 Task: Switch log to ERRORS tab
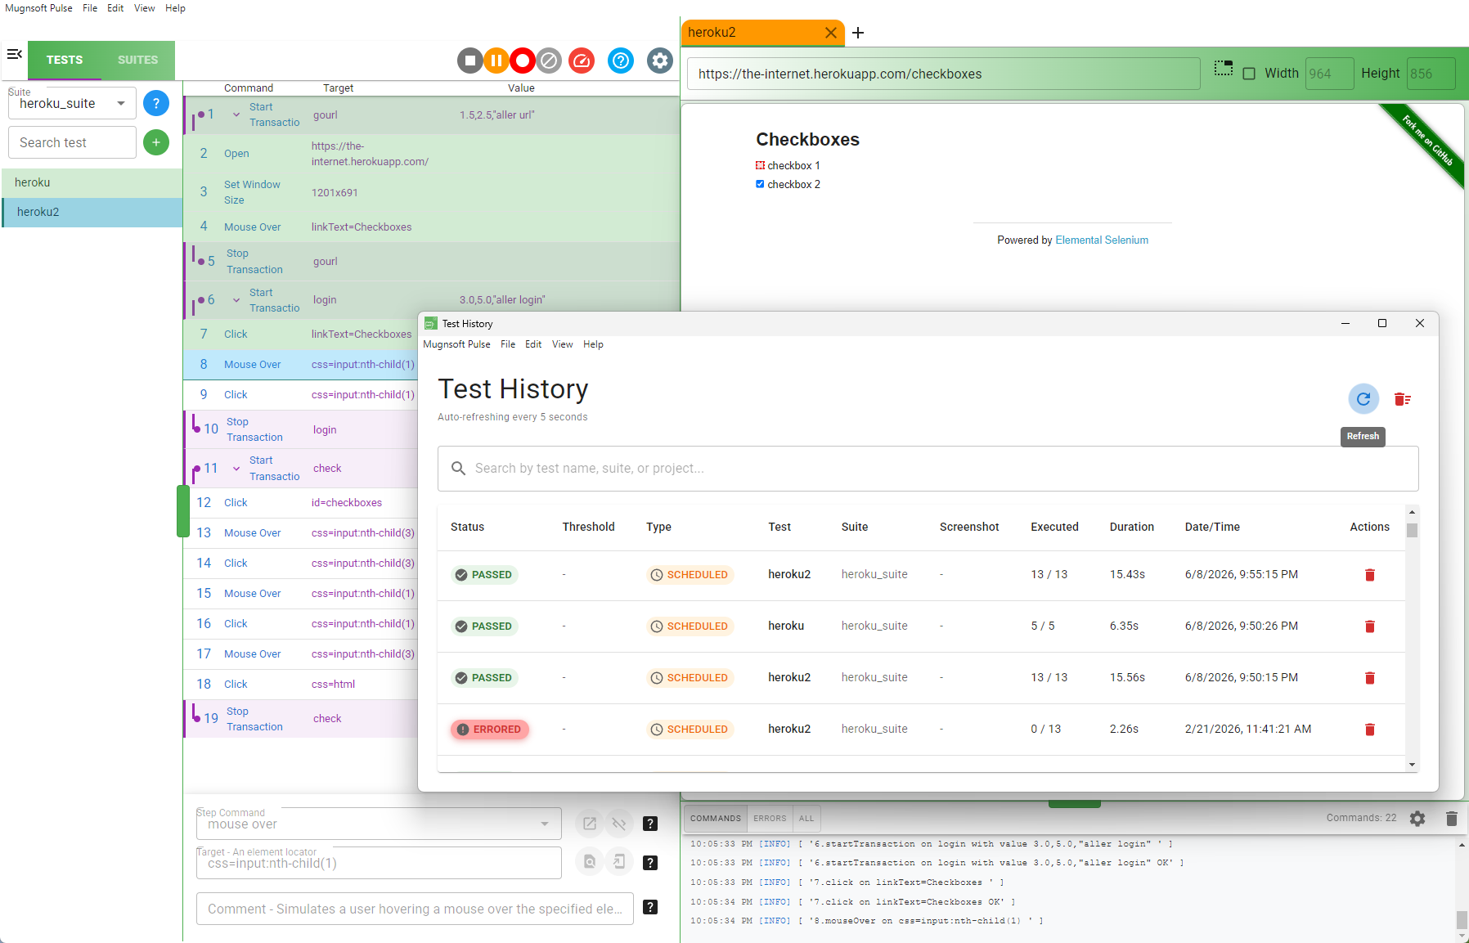[770, 818]
